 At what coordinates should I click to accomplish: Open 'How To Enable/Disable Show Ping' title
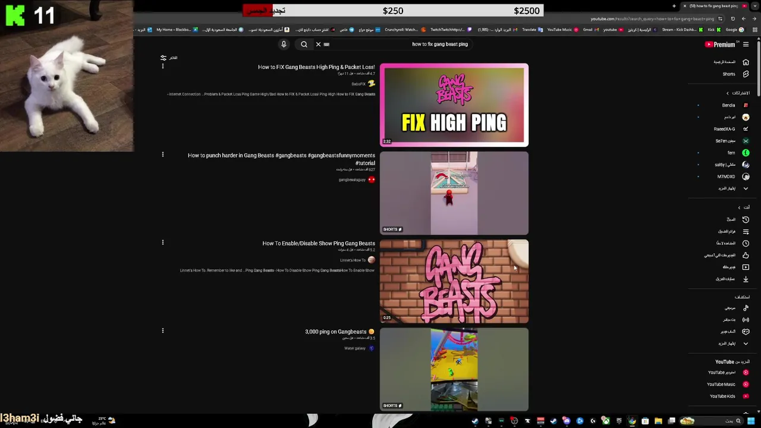pyautogui.click(x=319, y=244)
